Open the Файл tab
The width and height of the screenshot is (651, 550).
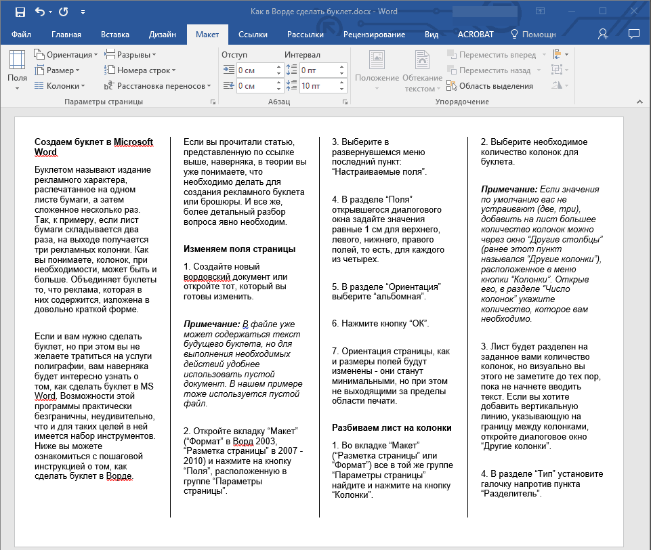(x=21, y=35)
